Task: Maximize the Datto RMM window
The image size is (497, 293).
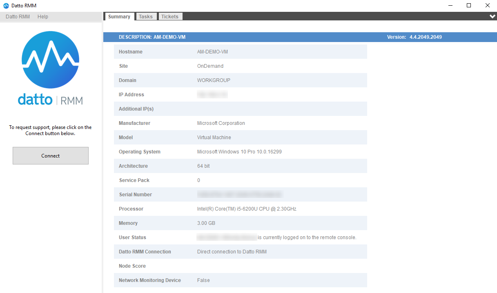Action: (x=469, y=5)
